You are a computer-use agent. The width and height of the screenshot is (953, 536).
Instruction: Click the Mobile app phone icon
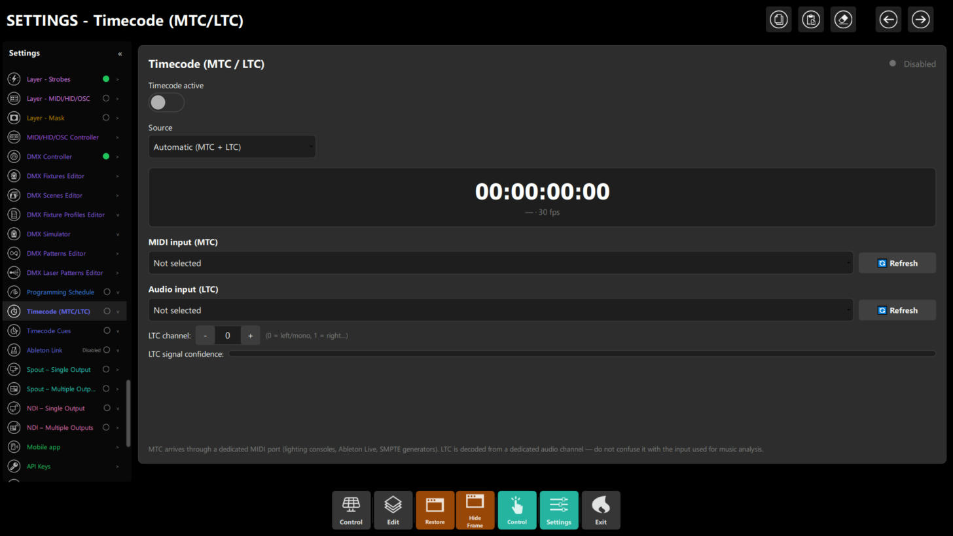pyautogui.click(x=14, y=447)
